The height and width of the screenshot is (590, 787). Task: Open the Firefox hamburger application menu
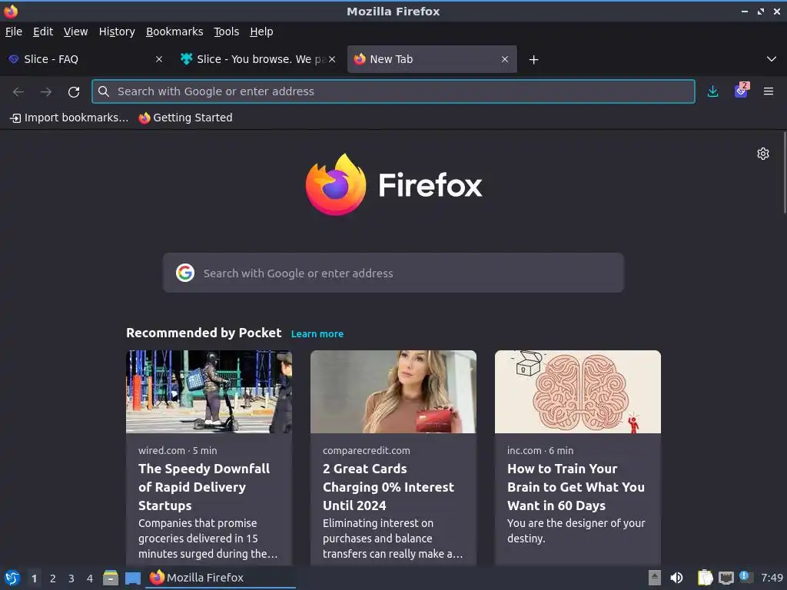tap(769, 91)
